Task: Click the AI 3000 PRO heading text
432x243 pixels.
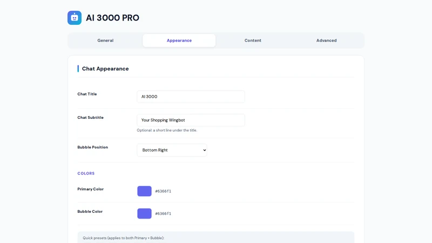Action: pos(112,18)
